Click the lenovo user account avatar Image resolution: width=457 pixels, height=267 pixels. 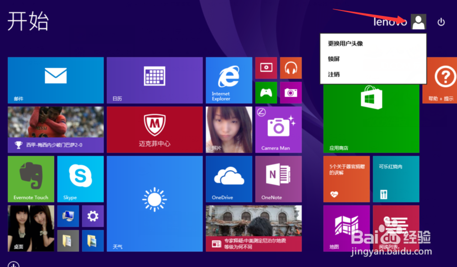pos(419,21)
